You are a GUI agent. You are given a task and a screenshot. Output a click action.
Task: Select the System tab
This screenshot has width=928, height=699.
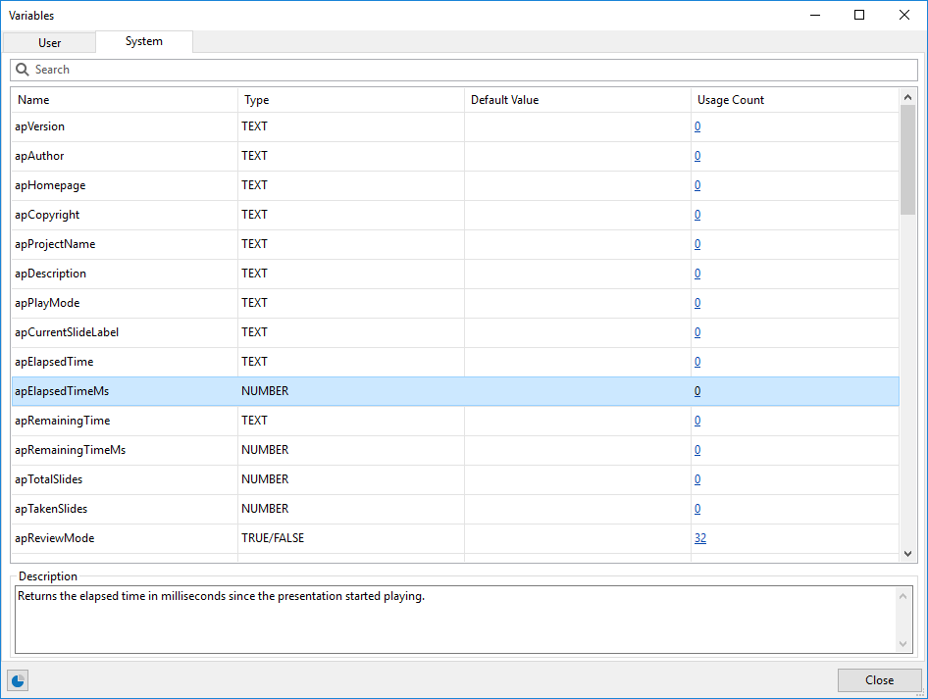point(144,41)
